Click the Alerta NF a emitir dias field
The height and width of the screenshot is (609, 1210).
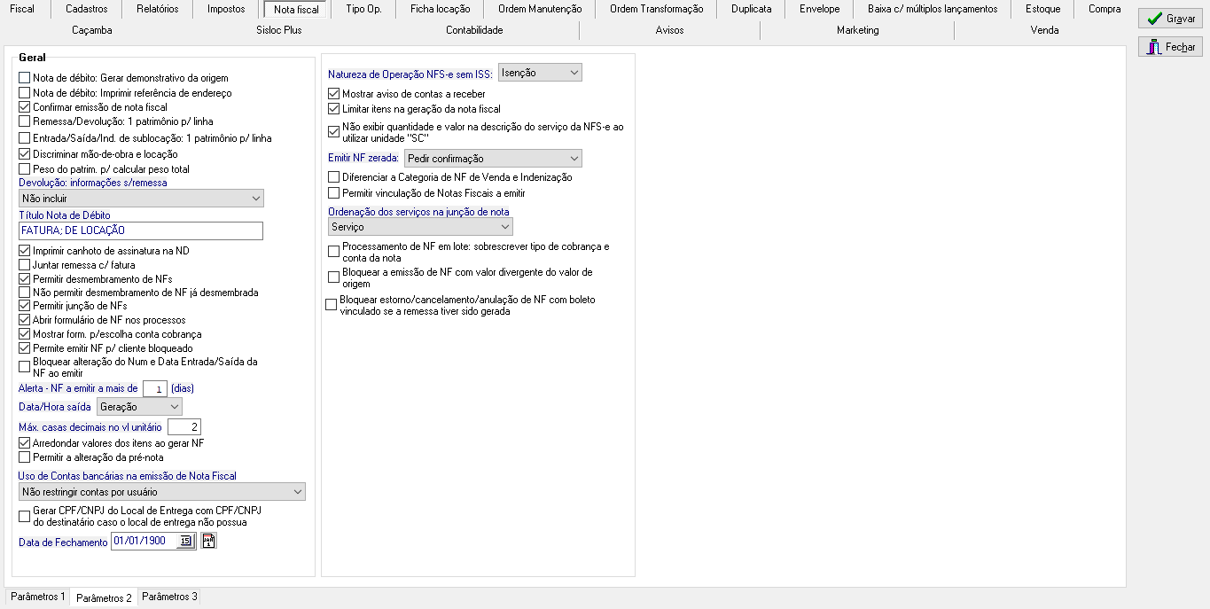(155, 388)
